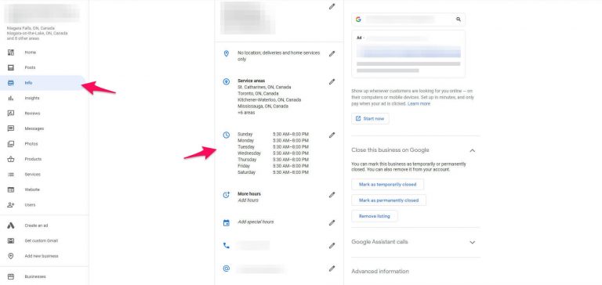Click the Website icon in sidebar
Screen dimensions: 602x285
tap(11, 189)
